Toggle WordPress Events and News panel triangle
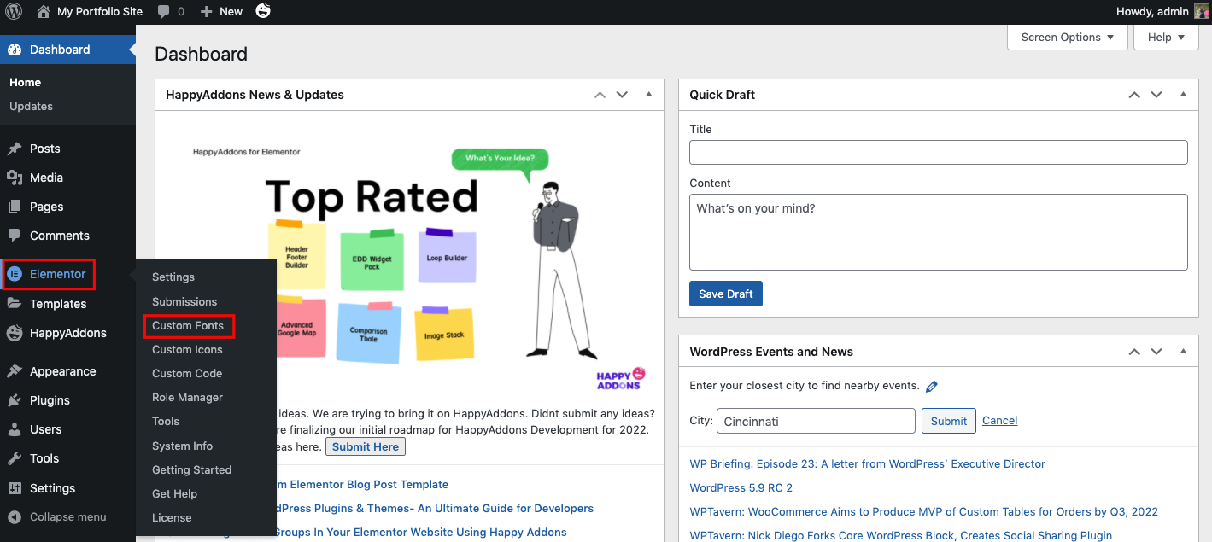 coord(1183,352)
